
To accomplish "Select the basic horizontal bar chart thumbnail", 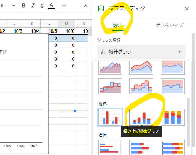I will coord(110,147).
